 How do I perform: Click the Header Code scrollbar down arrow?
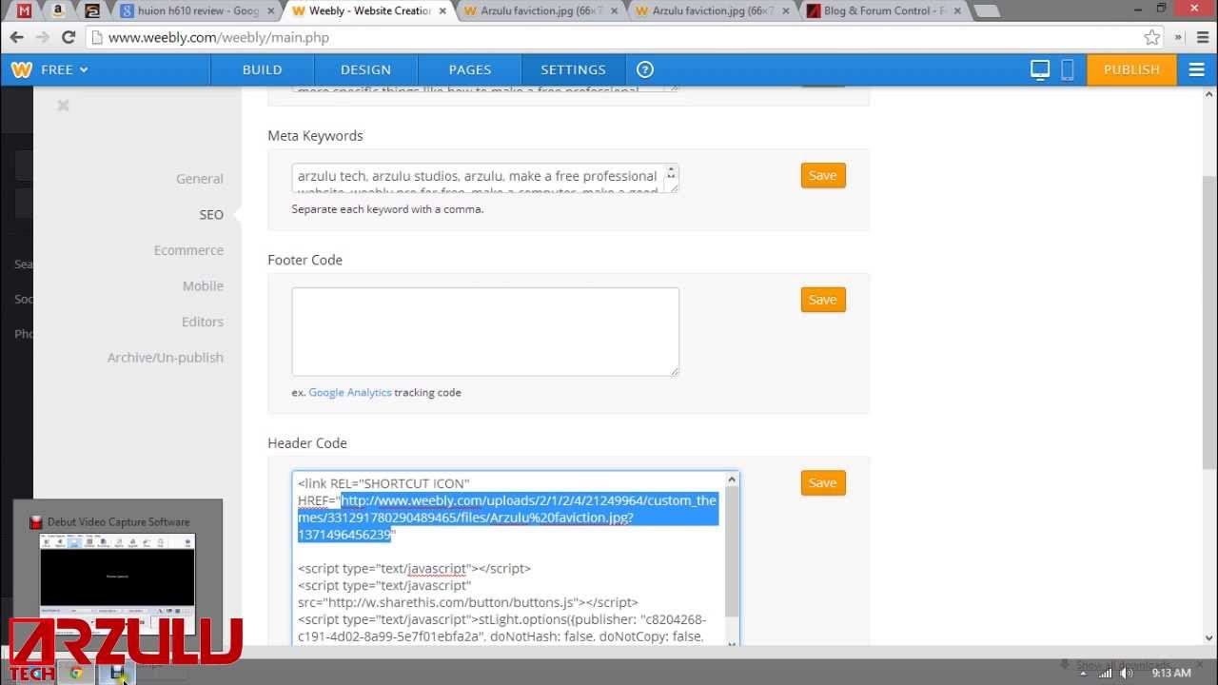click(x=731, y=643)
